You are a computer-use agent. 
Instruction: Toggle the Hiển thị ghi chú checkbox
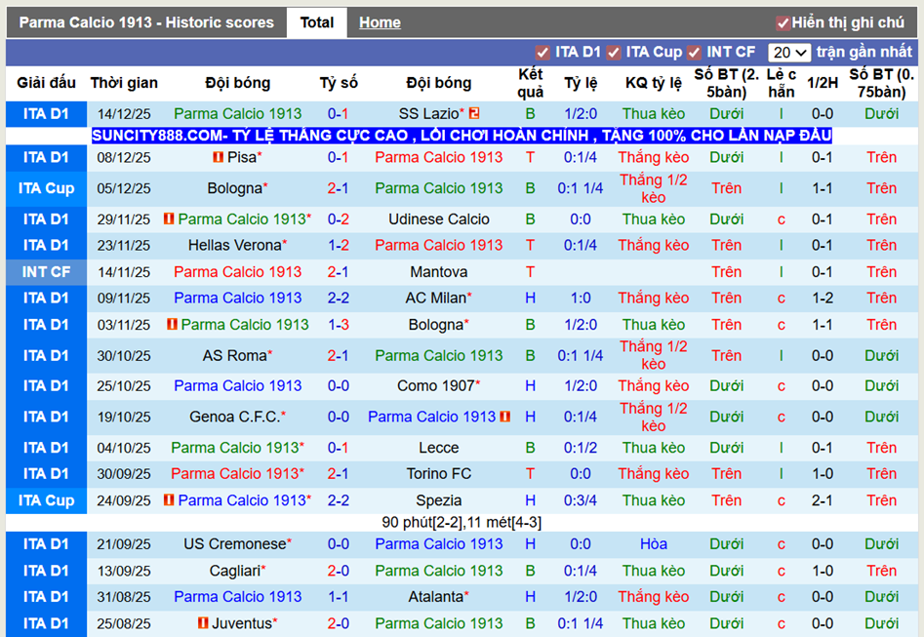pos(783,23)
